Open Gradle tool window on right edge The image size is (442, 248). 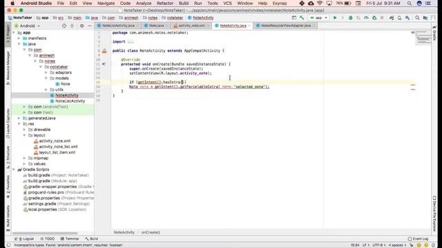434,32
